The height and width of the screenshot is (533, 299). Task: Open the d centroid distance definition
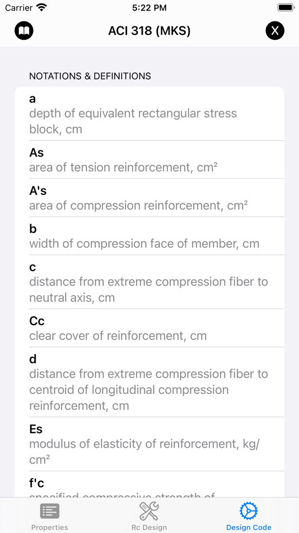(149, 382)
